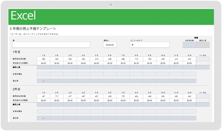
Task: Click the ユニットタイプ input field
Action: [150, 45]
